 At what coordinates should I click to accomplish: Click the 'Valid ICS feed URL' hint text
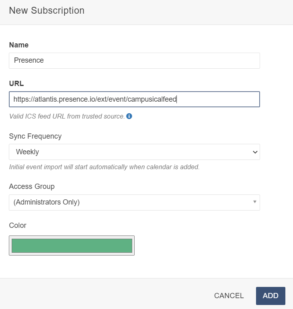(67, 117)
